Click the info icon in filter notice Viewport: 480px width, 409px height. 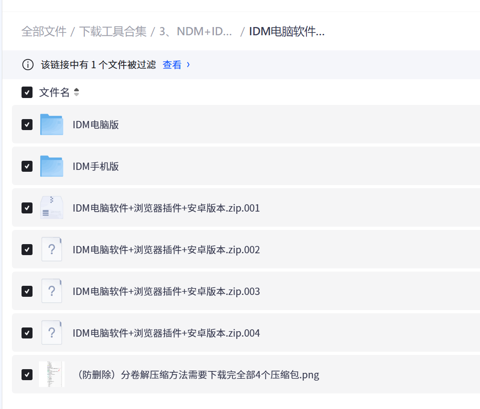(28, 65)
